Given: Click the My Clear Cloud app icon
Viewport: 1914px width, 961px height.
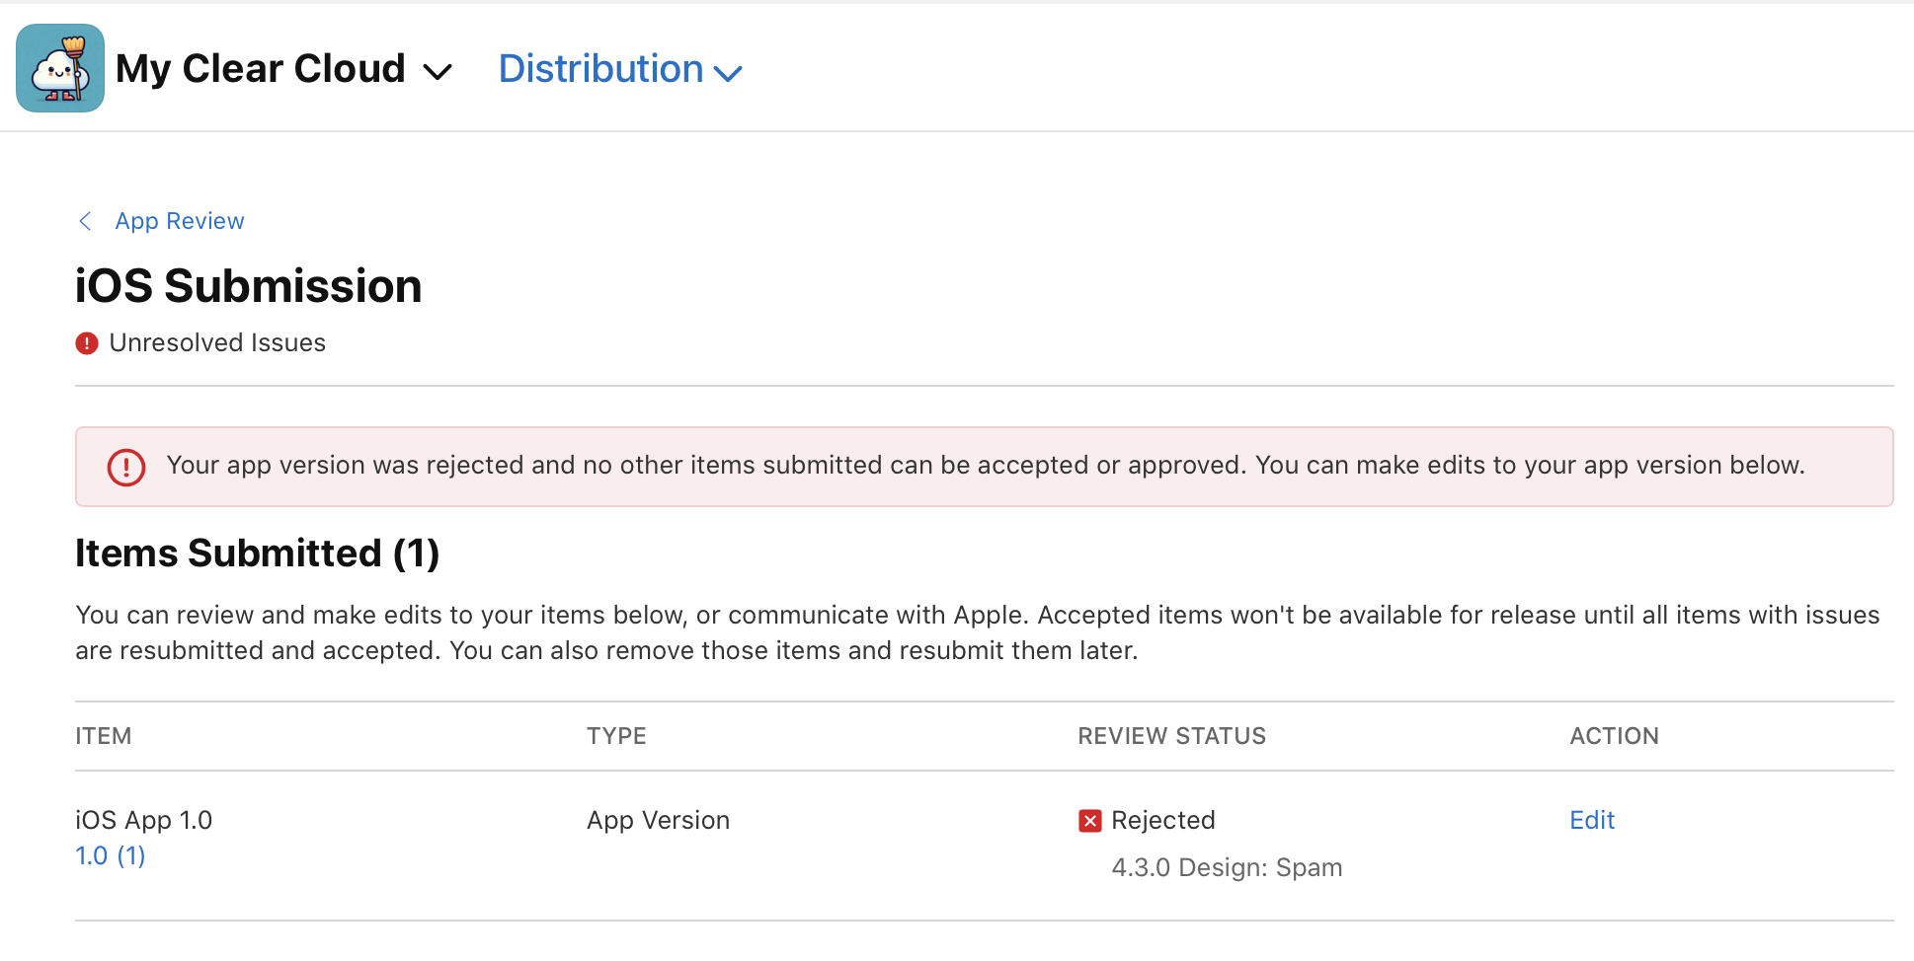Looking at the screenshot, I should point(60,68).
